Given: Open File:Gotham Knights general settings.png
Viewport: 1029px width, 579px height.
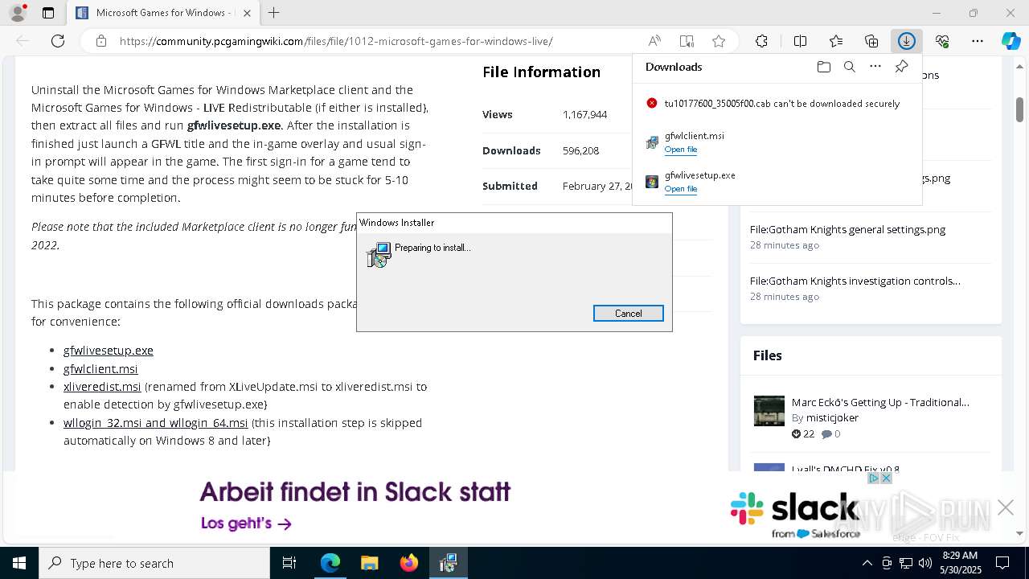Looking at the screenshot, I should [847, 229].
